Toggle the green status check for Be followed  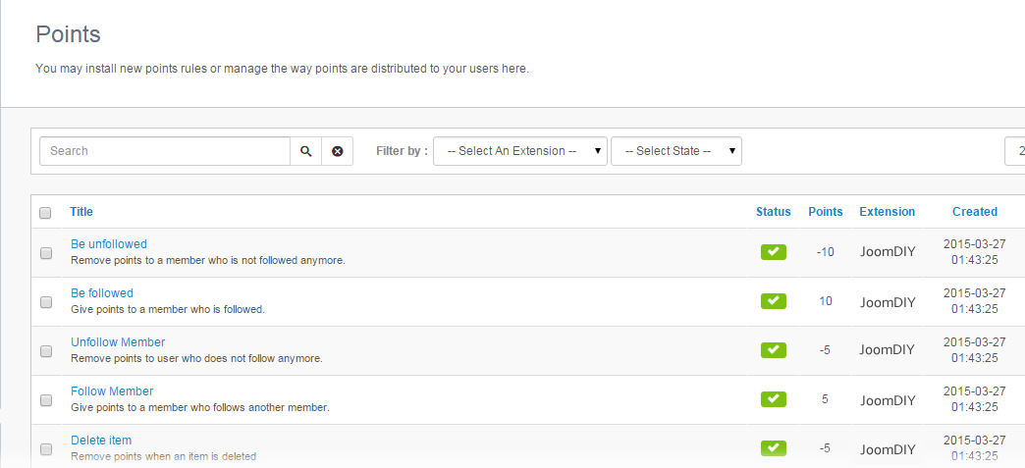pyautogui.click(x=774, y=301)
